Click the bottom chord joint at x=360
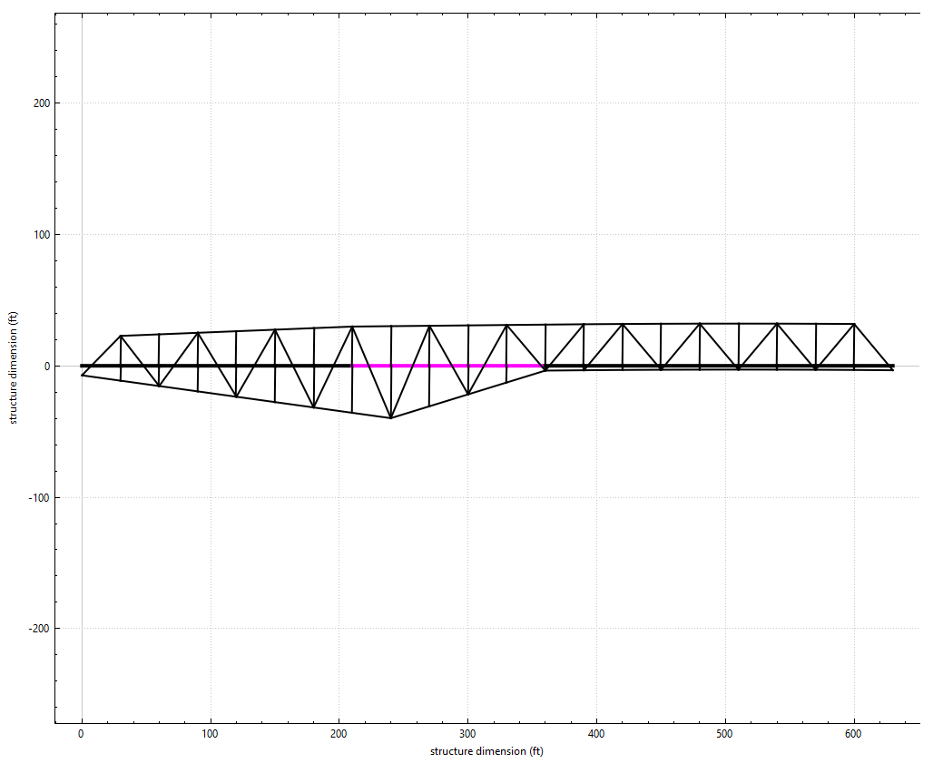 coord(545,370)
